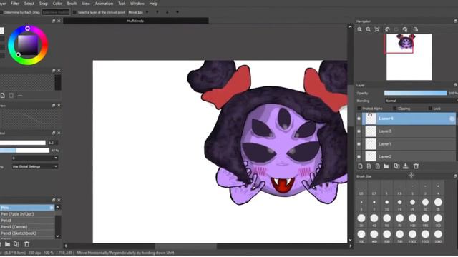Delete the selected layer with the trash icon
Viewport: 458px width, 257px height.
416,166
